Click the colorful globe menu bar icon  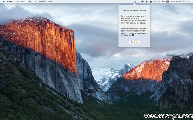point(146,2)
